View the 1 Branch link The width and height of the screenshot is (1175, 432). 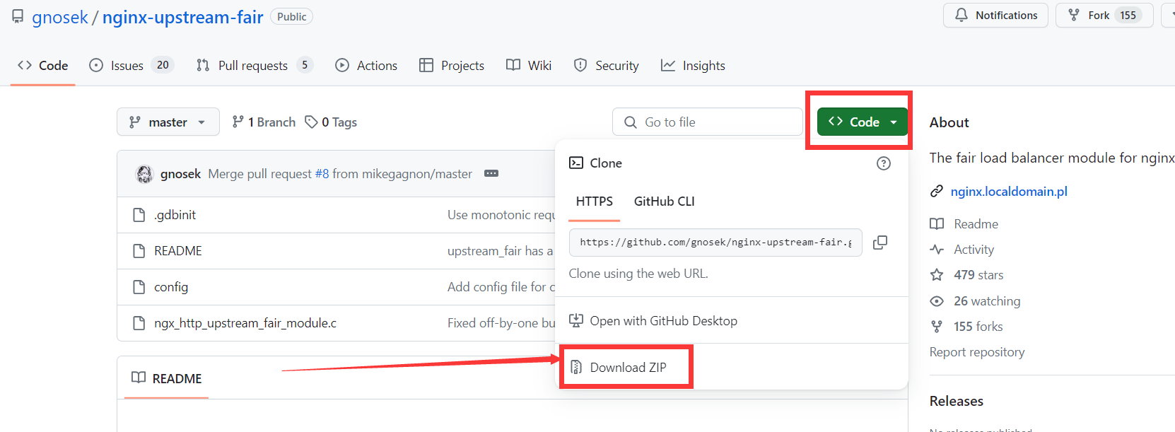point(264,122)
